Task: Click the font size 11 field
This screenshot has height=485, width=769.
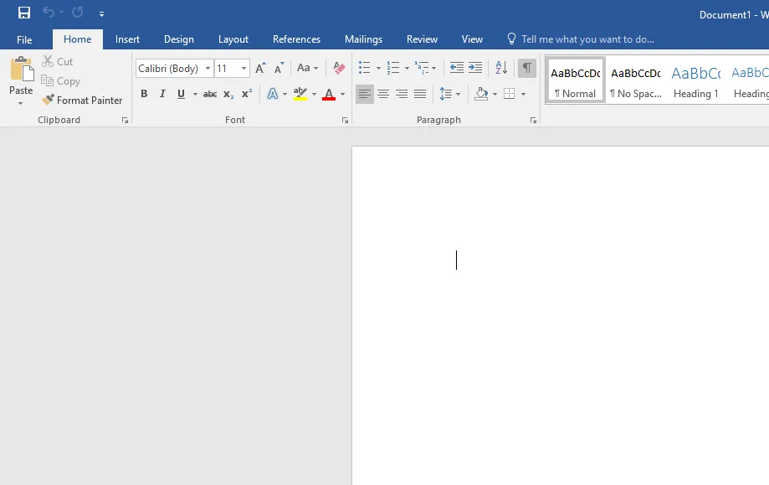Action: (227, 68)
